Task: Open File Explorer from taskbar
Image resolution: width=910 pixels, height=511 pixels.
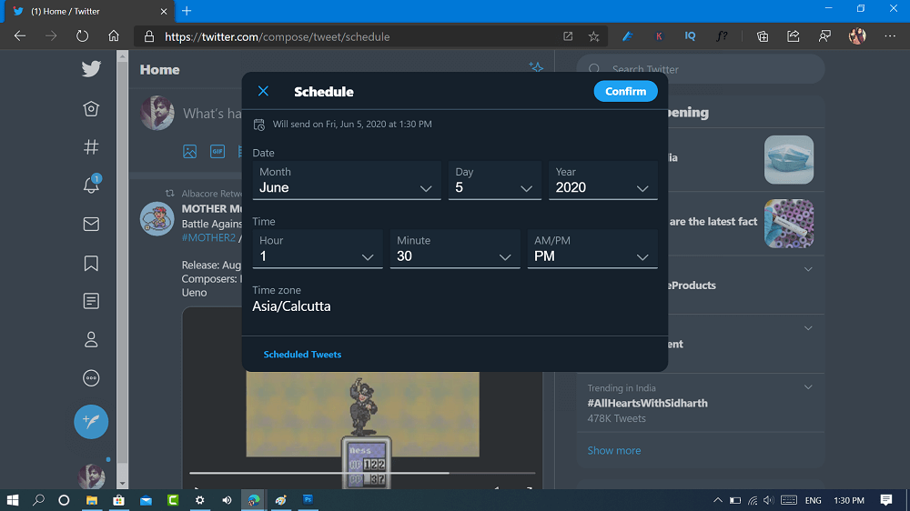Action: [x=92, y=500]
